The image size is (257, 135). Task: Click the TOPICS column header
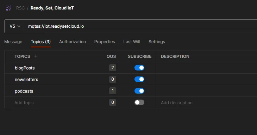(x=22, y=56)
